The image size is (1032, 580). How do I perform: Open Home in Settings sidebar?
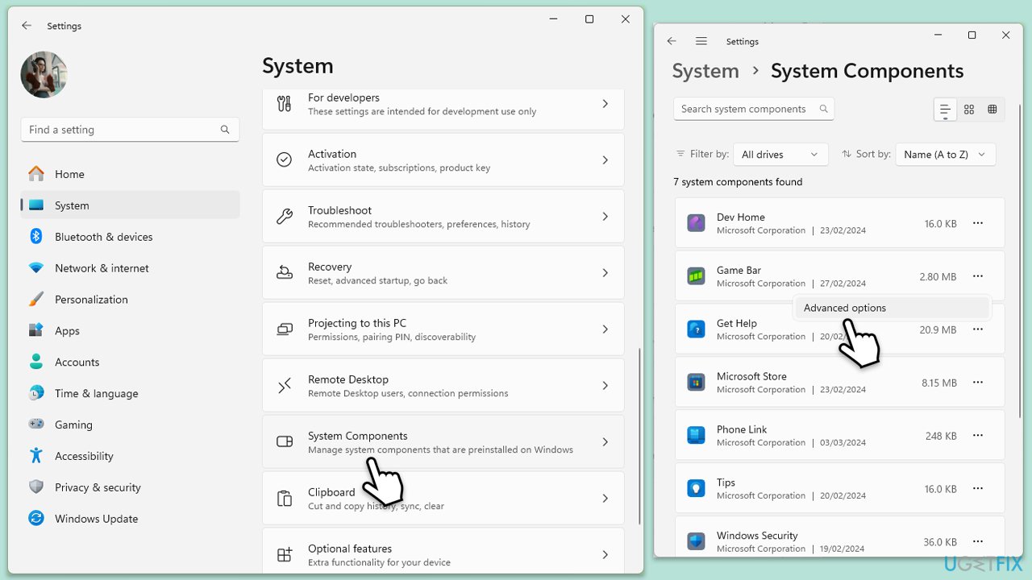coord(130,174)
